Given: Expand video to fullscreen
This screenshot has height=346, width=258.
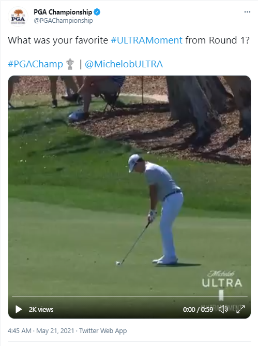Looking at the screenshot, I should [x=240, y=309].
